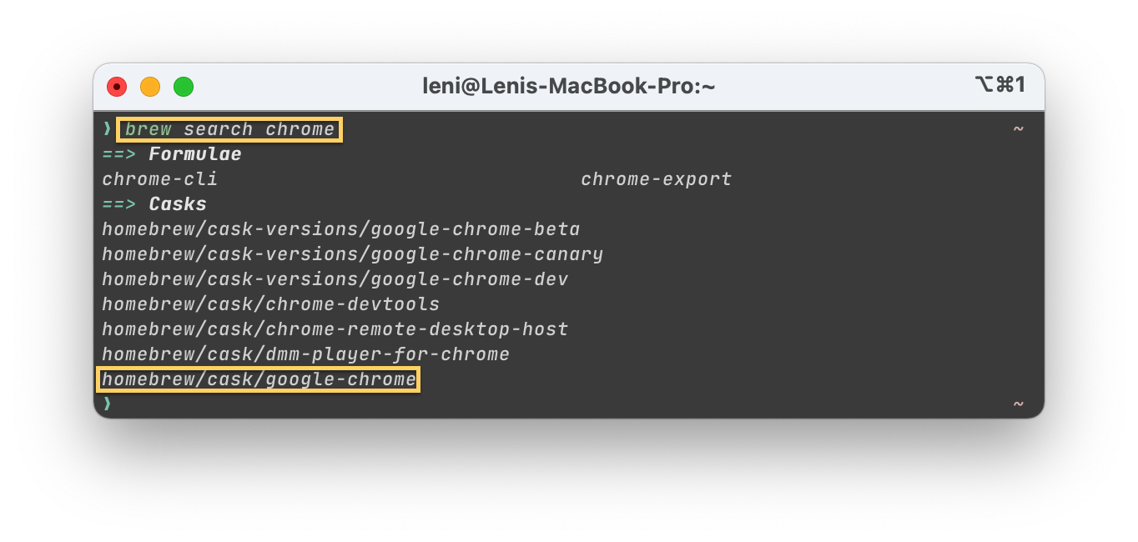Click the chrome-export formula result

(657, 179)
